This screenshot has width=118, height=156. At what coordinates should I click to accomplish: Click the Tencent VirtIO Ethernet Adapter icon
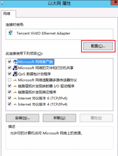point(11,33)
